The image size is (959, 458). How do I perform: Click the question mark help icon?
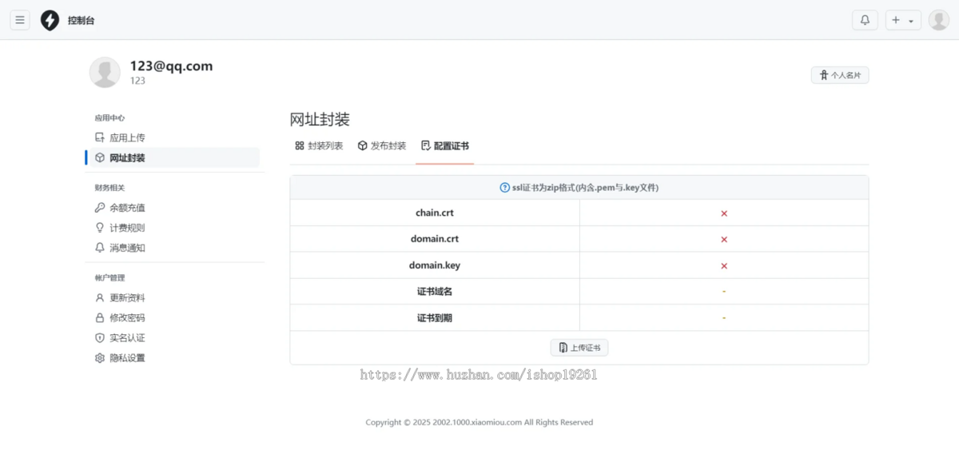coord(504,188)
